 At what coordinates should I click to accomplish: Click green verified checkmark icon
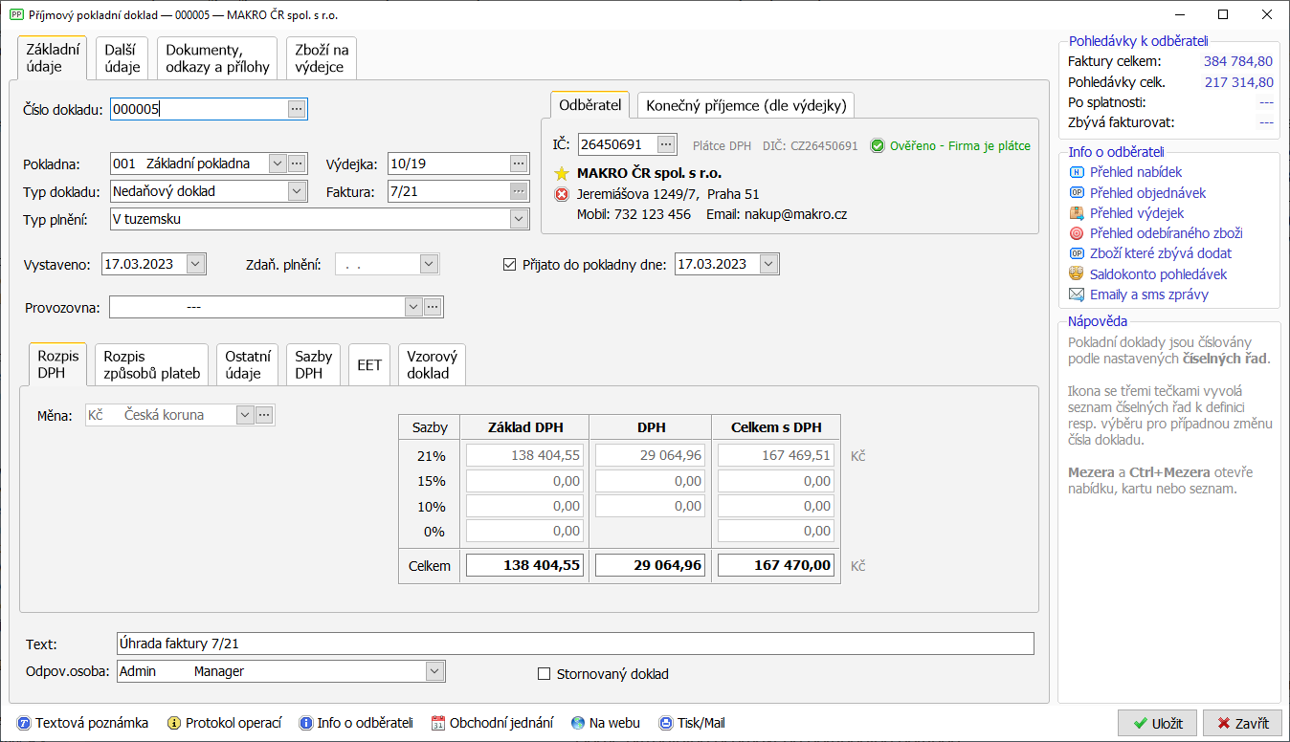(878, 146)
